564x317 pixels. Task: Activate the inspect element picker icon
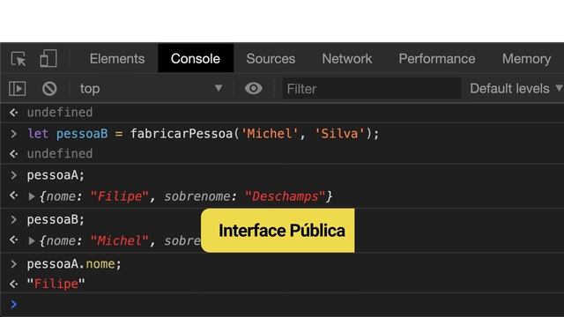19,59
